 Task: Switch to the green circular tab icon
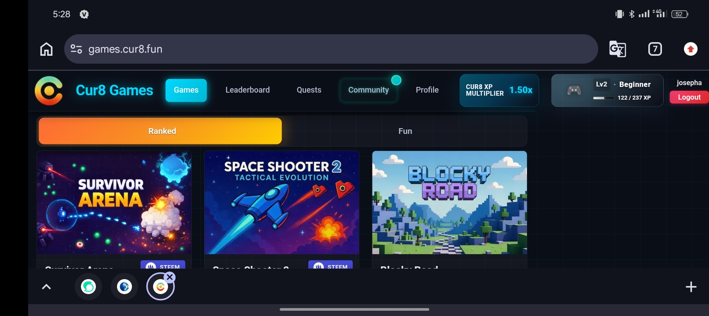tap(88, 287)
